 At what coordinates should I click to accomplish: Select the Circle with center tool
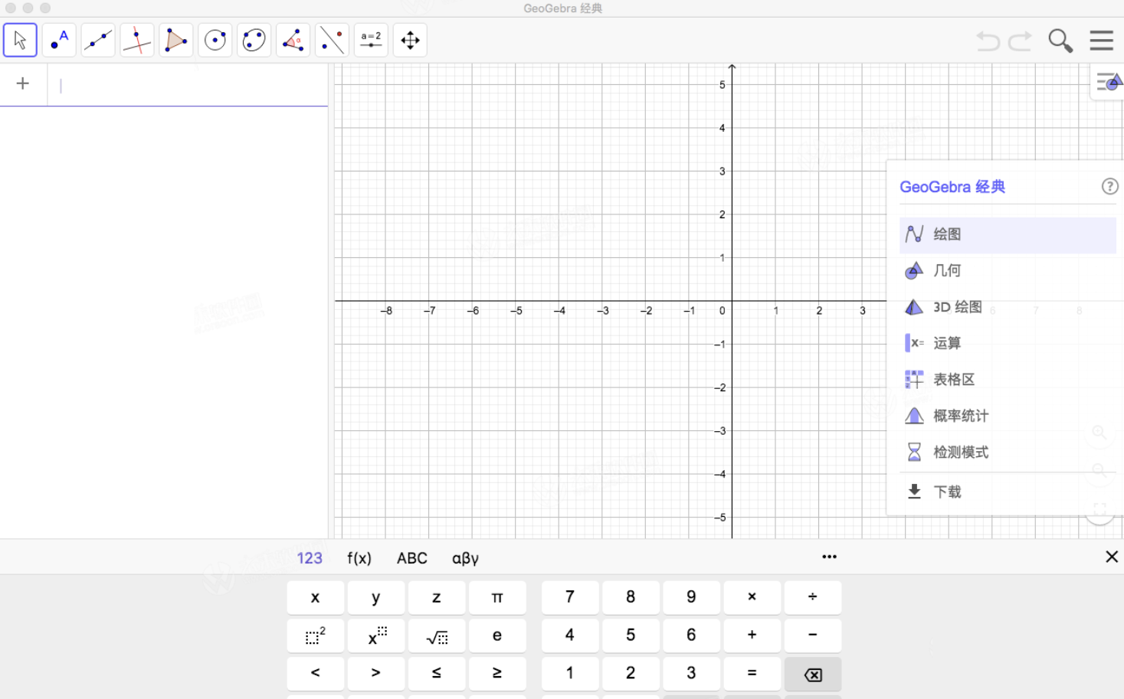click(x=215, y=40)
